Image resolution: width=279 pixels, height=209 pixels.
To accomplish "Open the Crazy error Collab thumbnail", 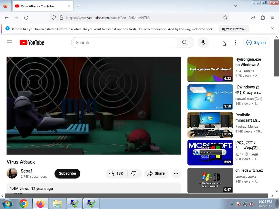I will click(x=210, y=97).
